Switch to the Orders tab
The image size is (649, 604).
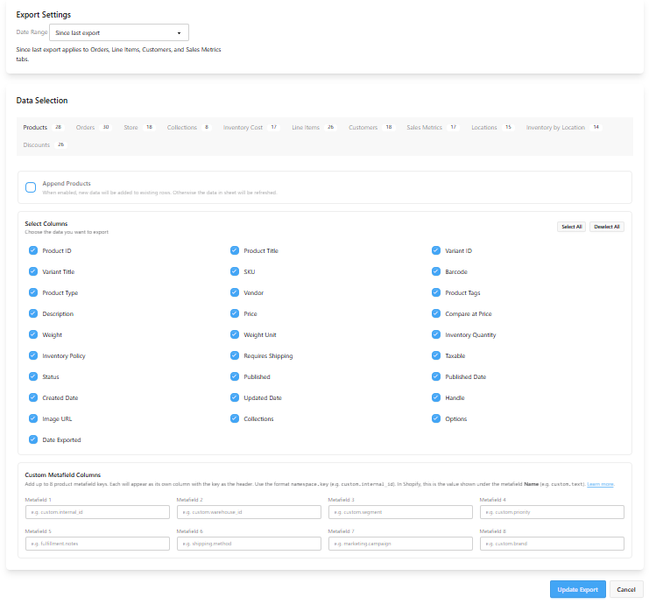tap(93, 128)
